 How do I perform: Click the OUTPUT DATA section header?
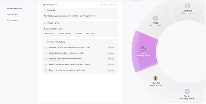click(52, 23)
